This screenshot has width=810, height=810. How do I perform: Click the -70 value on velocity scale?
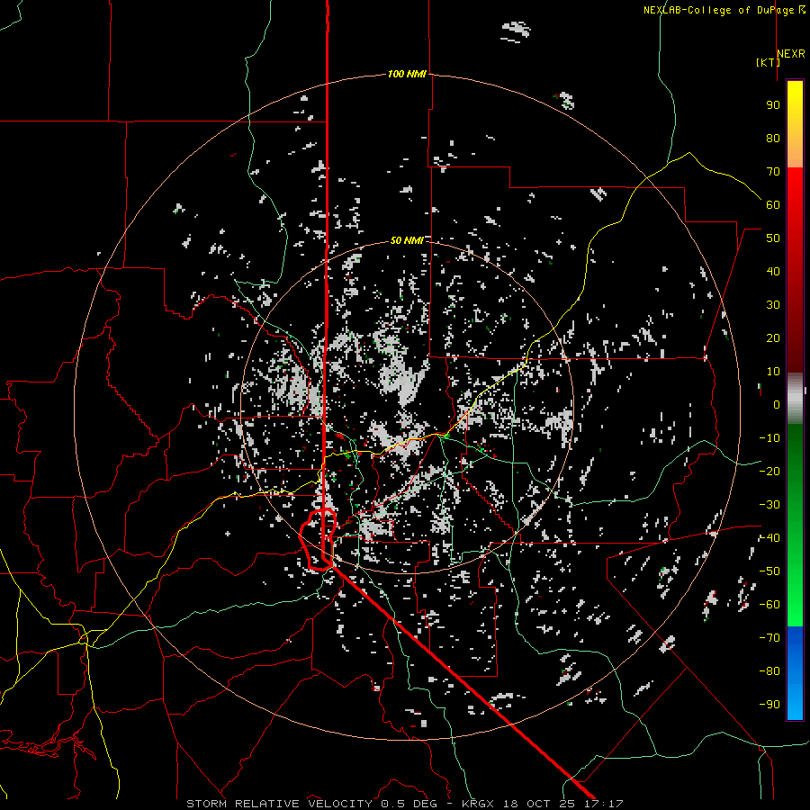click(769, 638)
